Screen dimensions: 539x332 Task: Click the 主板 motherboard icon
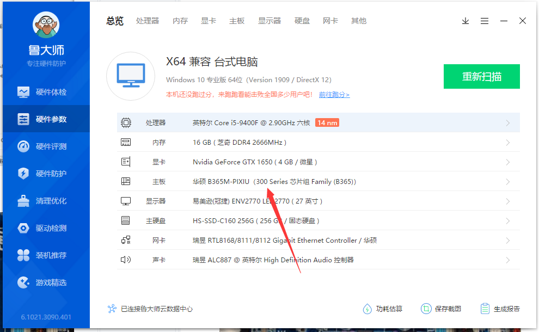tap(126, 181)
